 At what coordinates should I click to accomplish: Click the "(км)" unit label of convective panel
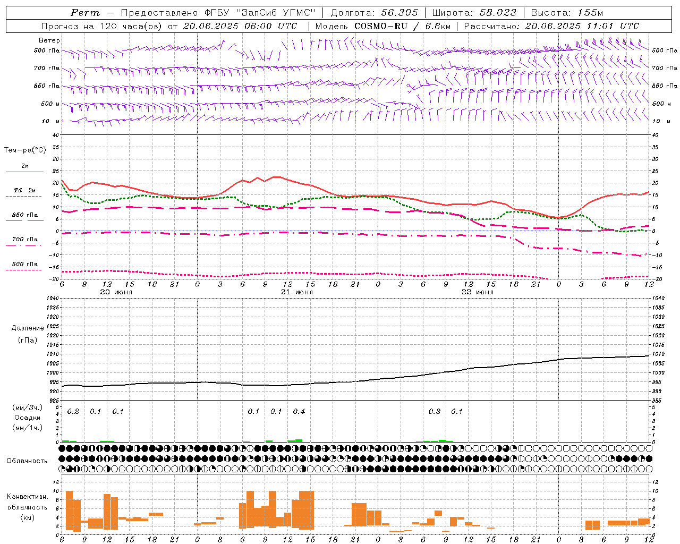[27, 517]
